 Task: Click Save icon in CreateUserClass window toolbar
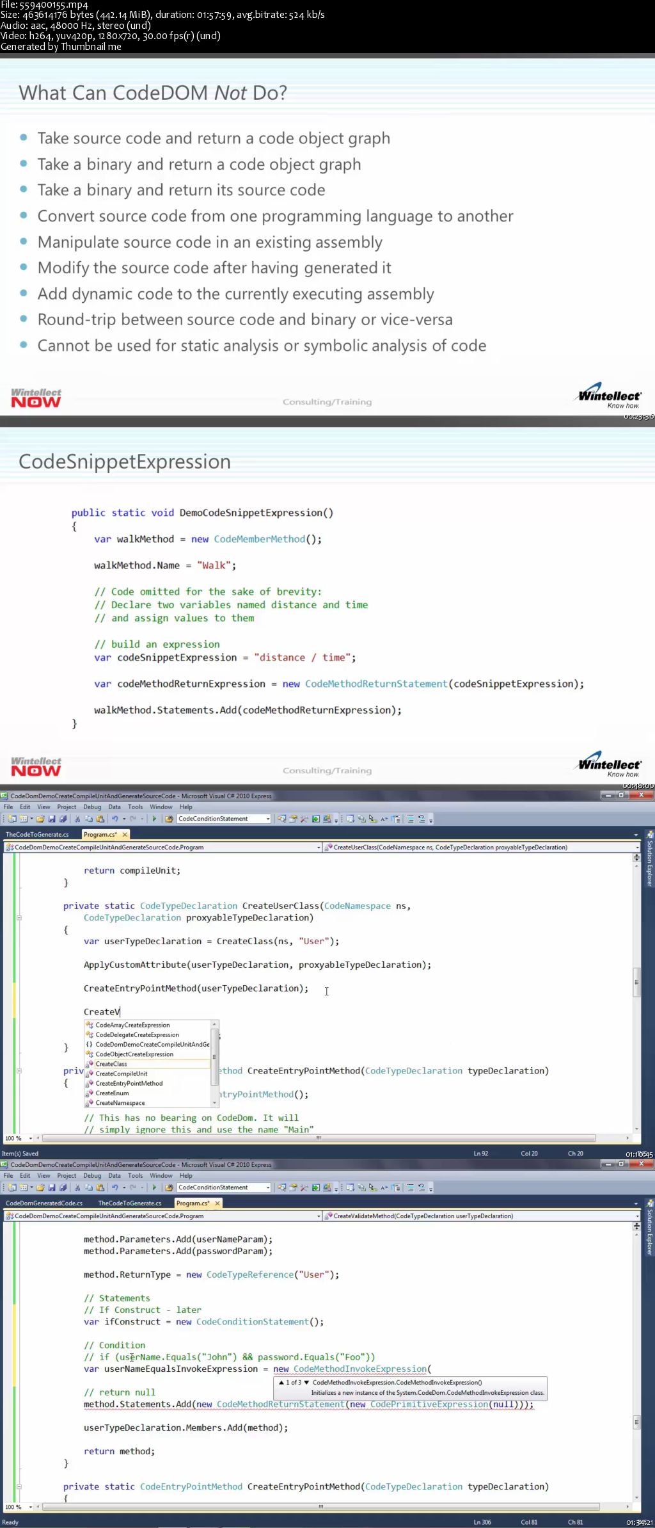52,819
